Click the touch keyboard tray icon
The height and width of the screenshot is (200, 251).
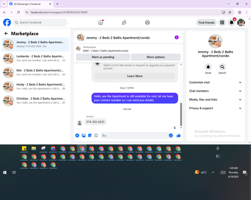tap(223, 172)
